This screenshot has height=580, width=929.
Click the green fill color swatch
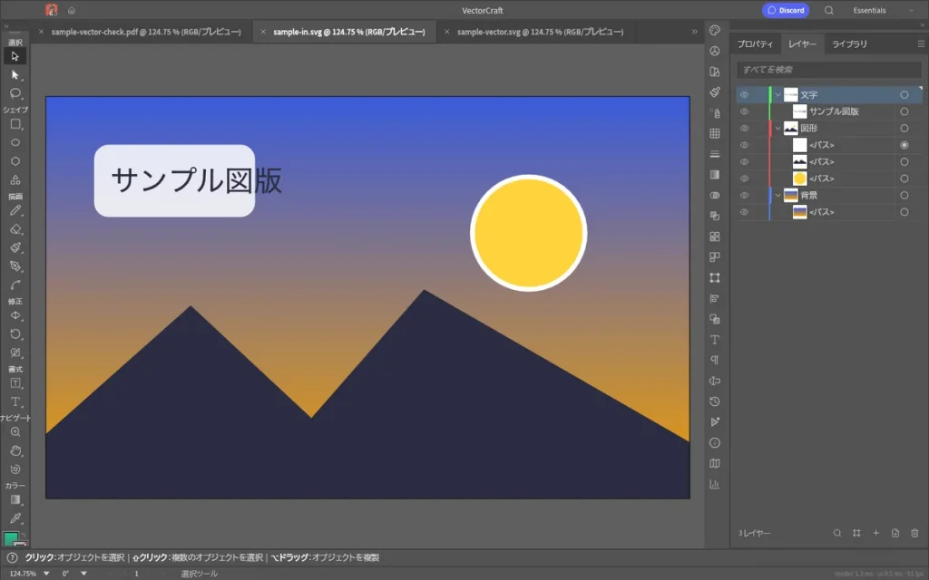[11, 538]
